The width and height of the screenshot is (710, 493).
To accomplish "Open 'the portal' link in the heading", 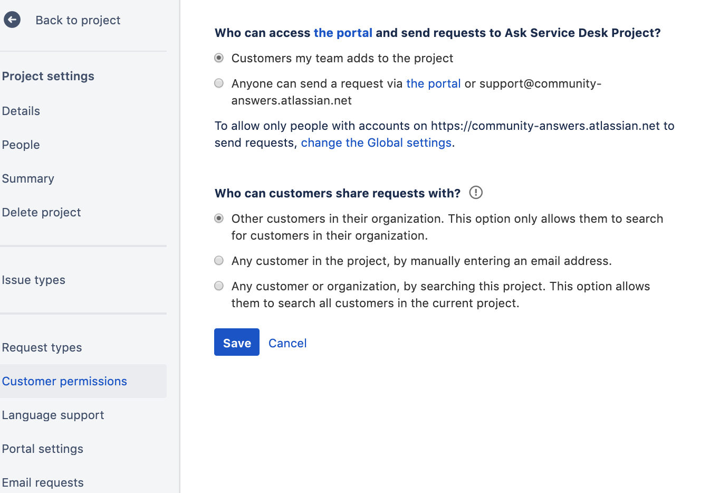I will tap(343, 32).
